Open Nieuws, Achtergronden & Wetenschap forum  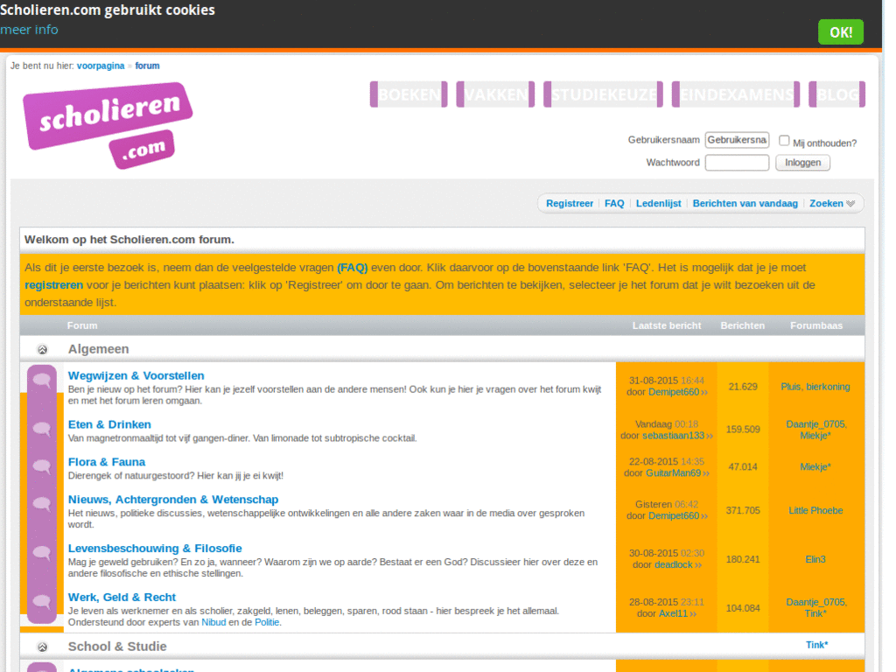pyautogui.click(x=173, y=500)
